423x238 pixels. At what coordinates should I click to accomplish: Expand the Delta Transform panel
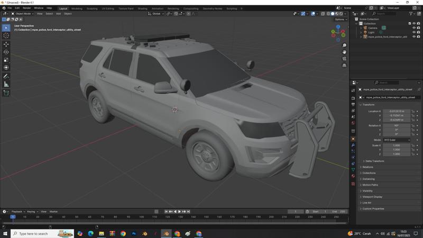pos(375,161)
